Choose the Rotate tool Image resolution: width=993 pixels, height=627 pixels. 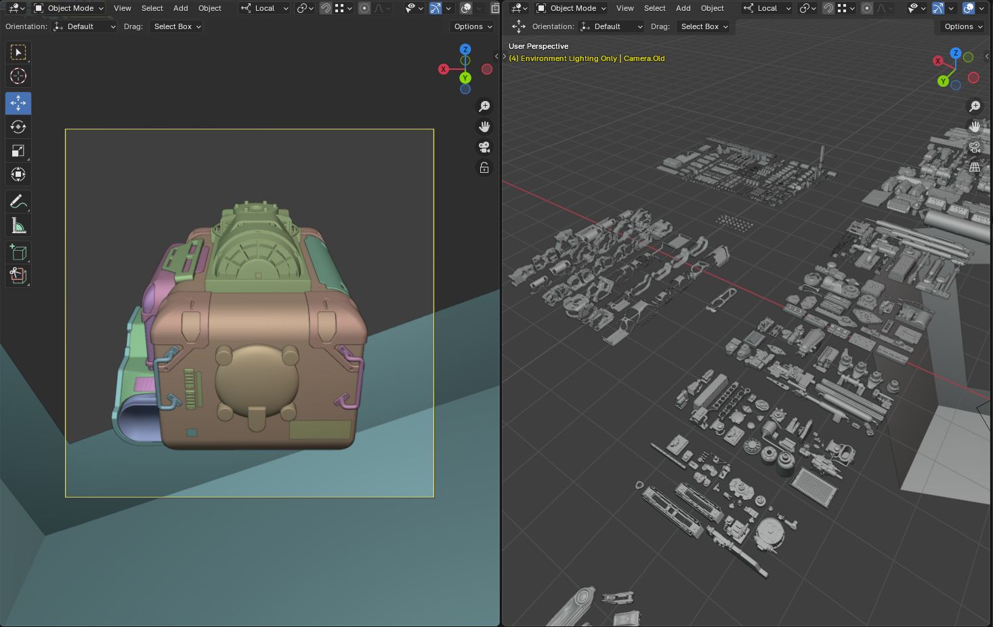(18, 127)
